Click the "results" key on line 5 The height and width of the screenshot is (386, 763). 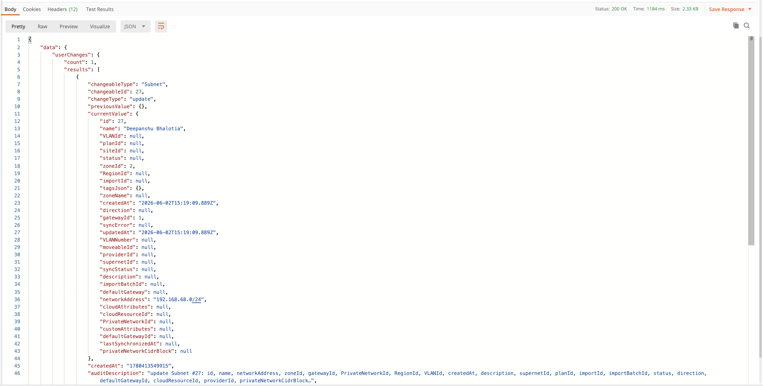[77, 69]
